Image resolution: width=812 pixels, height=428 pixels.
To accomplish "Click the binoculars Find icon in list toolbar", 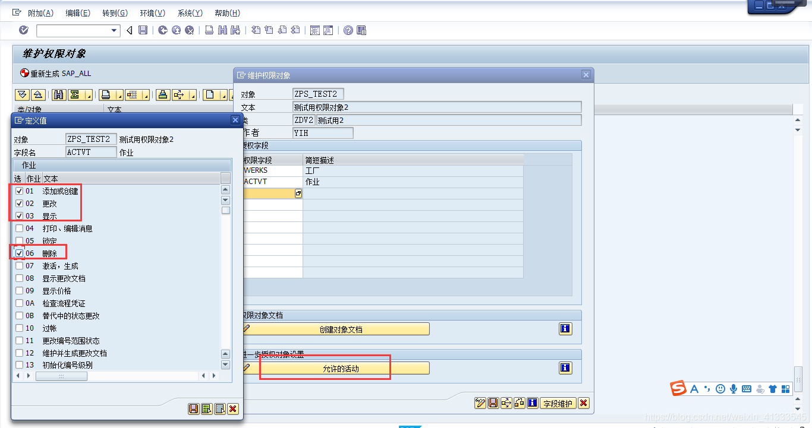I will pyautogui.click(x=59, y=94).
